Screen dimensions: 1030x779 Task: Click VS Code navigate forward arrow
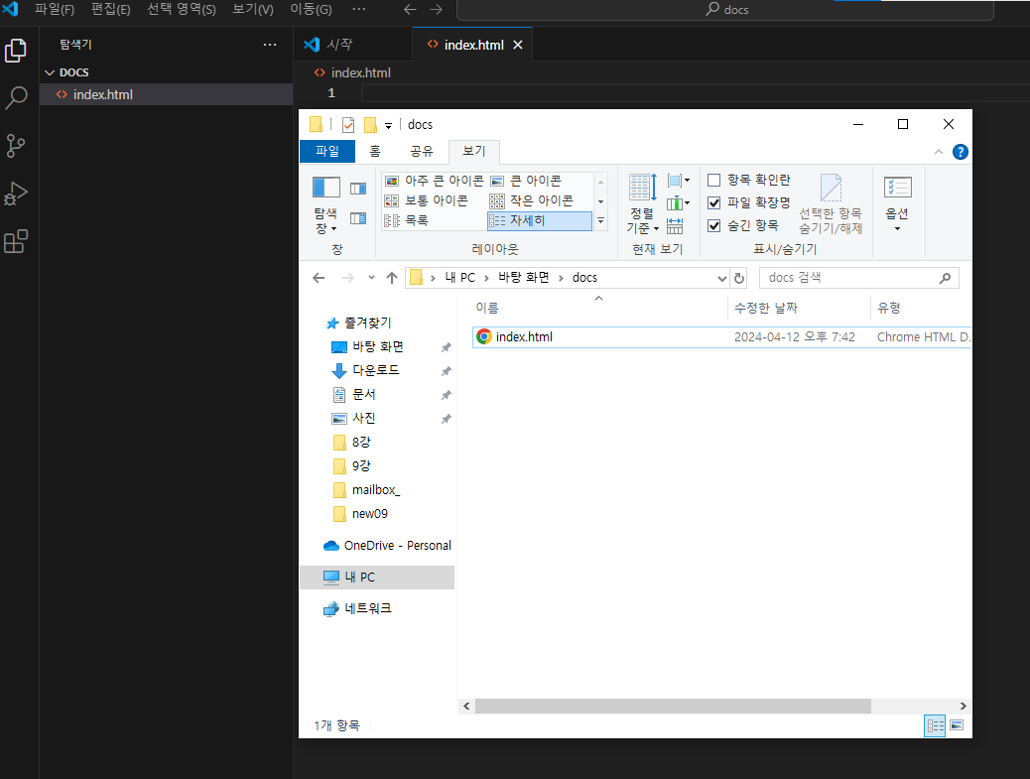click(436, 9)
